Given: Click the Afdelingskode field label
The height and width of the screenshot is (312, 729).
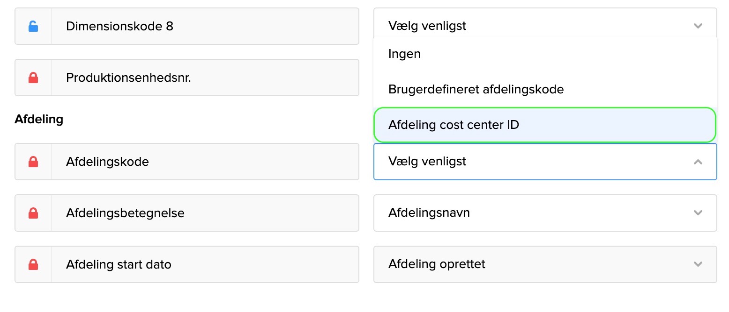Looking at the screenshot, I should point(107,162).
